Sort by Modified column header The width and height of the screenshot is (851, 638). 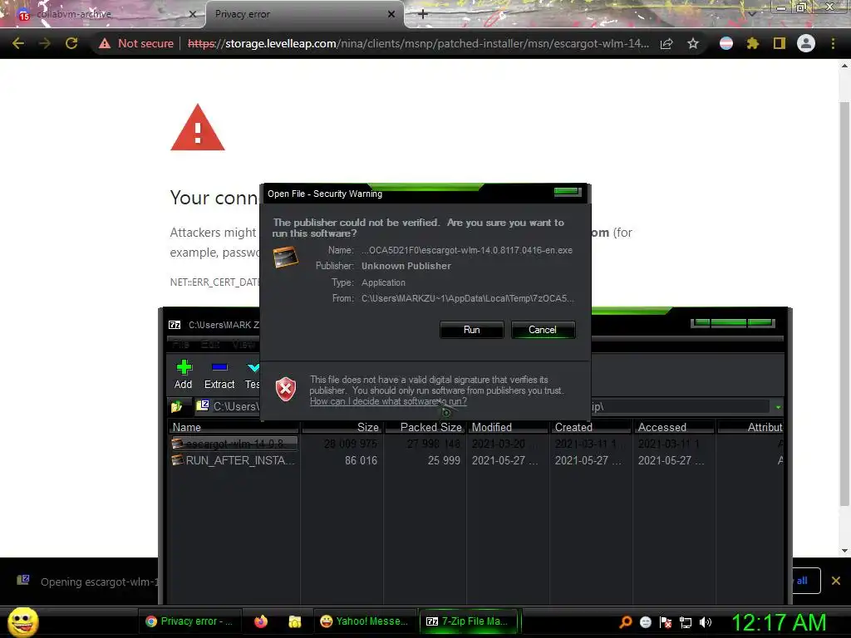[x=509, y=428]
